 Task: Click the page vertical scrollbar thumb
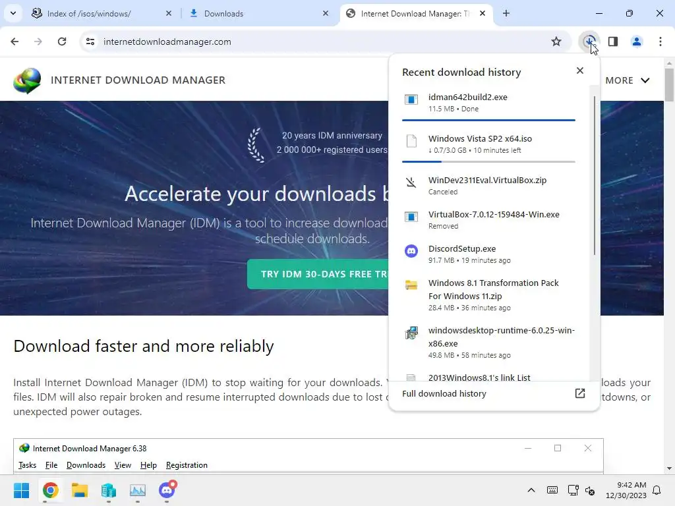tap(669, 84)
